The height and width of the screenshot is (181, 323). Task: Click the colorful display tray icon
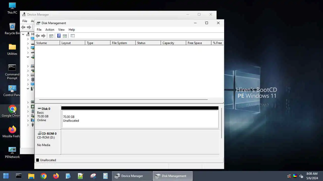point(295,176)
